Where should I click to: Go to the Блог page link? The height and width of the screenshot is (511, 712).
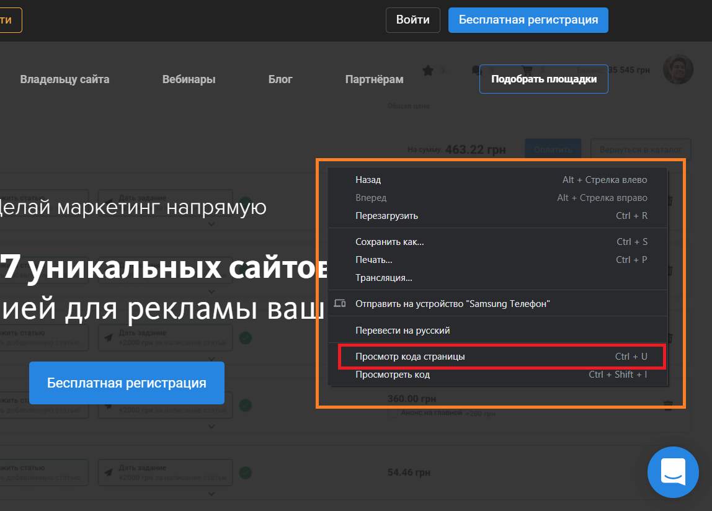280,79
